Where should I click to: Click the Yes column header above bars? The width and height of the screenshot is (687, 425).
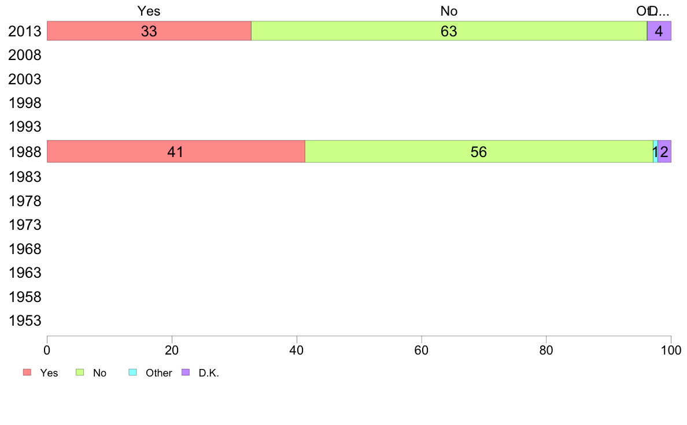coord(149,11)
